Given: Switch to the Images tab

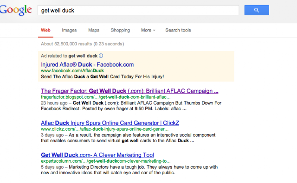Looking at the screenshot, I should click(x=69, y=30).
